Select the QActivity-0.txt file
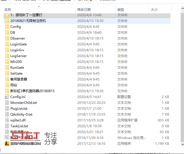184x154 pixels. (87, 114)
